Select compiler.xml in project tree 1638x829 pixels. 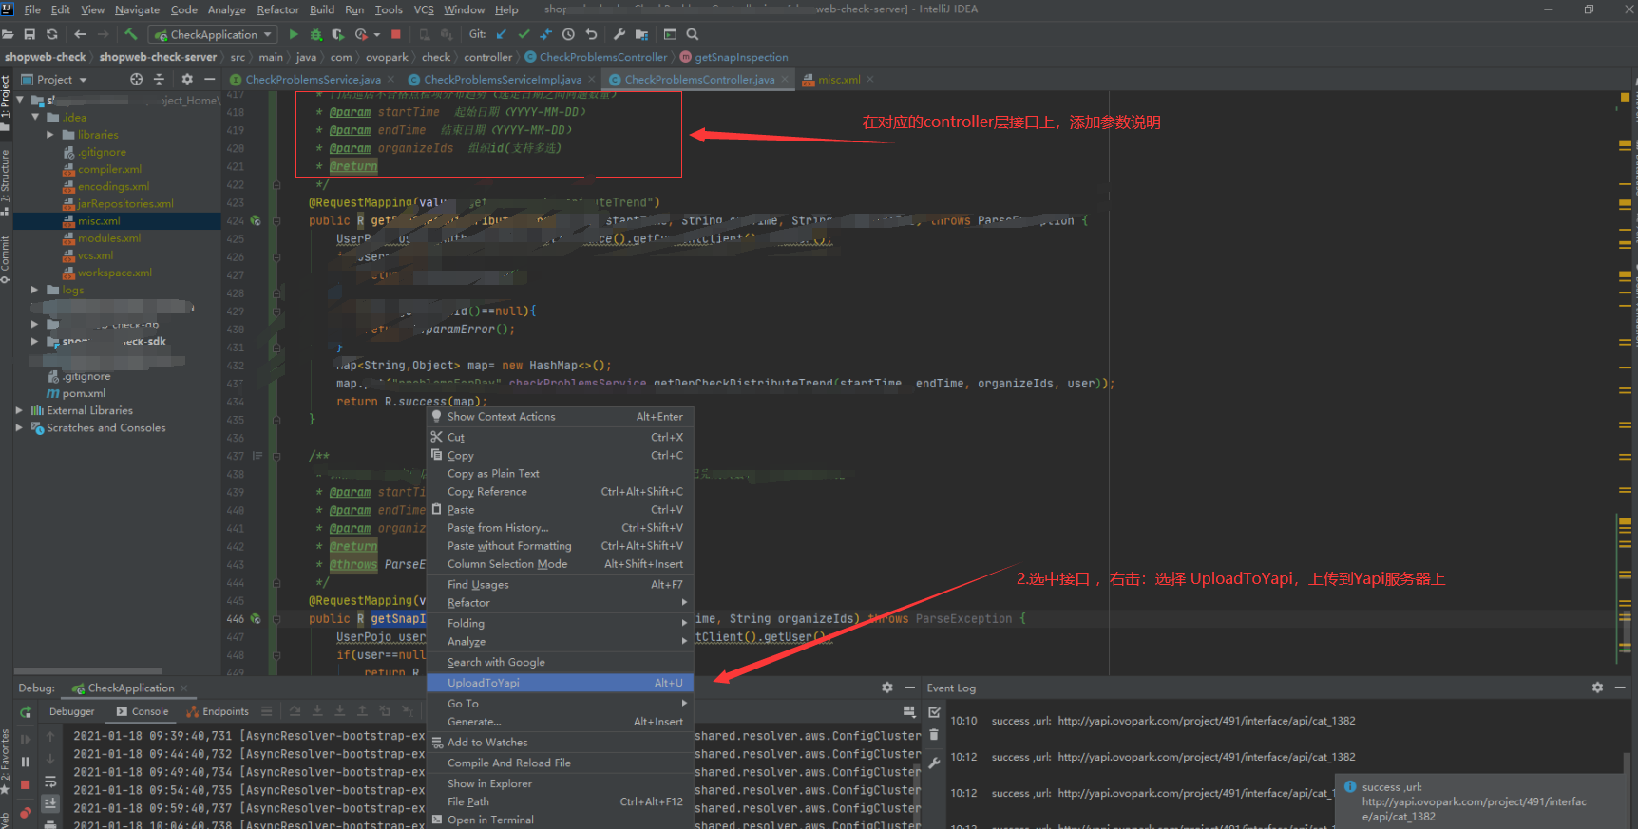pos(109,169)
